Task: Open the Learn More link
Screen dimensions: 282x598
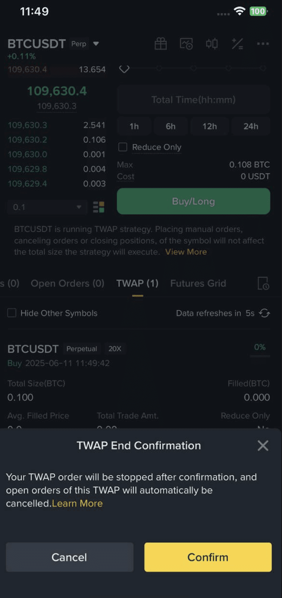Action: point(77,503)
